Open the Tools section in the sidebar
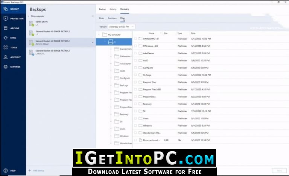 (x=13, y=47)
